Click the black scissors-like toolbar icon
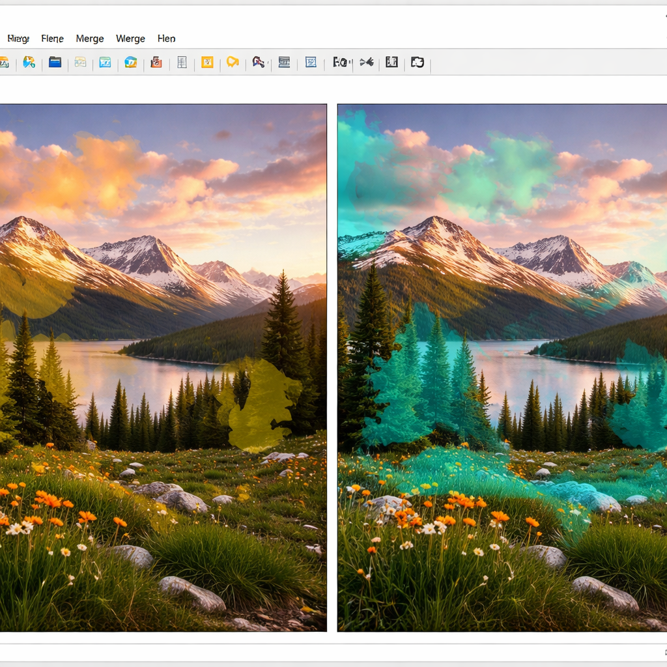Image resolution: width=667 pixels, height=667 pixels. (x=367, y=63)
